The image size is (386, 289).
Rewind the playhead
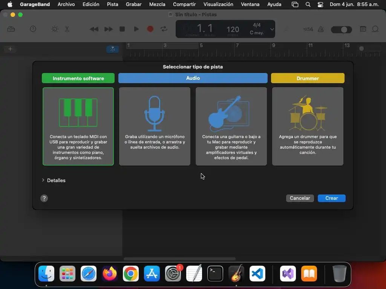[94, 29]
